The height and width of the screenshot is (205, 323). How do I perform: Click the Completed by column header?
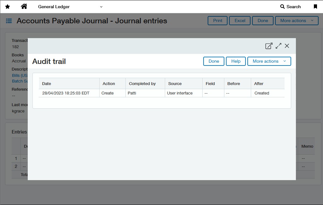tap(142, 84)
